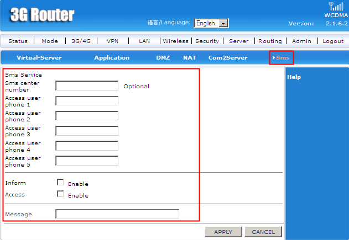This screenshot has height=240, width=349.
Task: Open the Com2Server tab
Action: tap(228, 57)
